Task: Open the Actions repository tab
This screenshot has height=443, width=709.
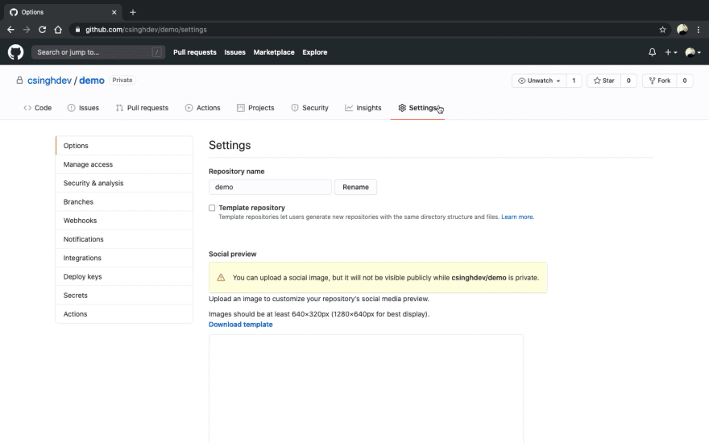Action: 202,108
